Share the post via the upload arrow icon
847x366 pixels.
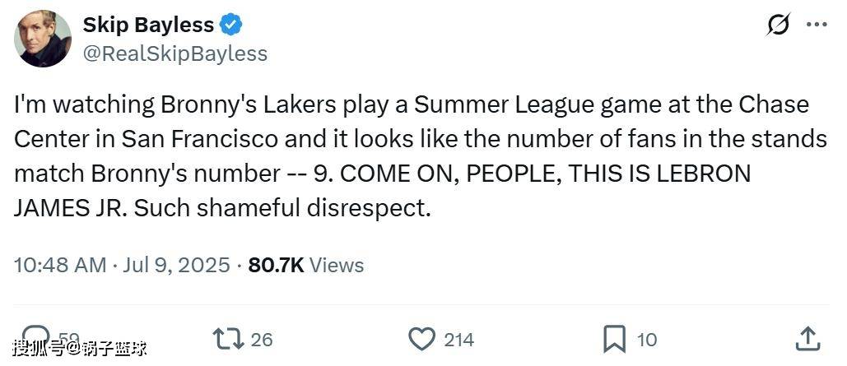point(807,337)
